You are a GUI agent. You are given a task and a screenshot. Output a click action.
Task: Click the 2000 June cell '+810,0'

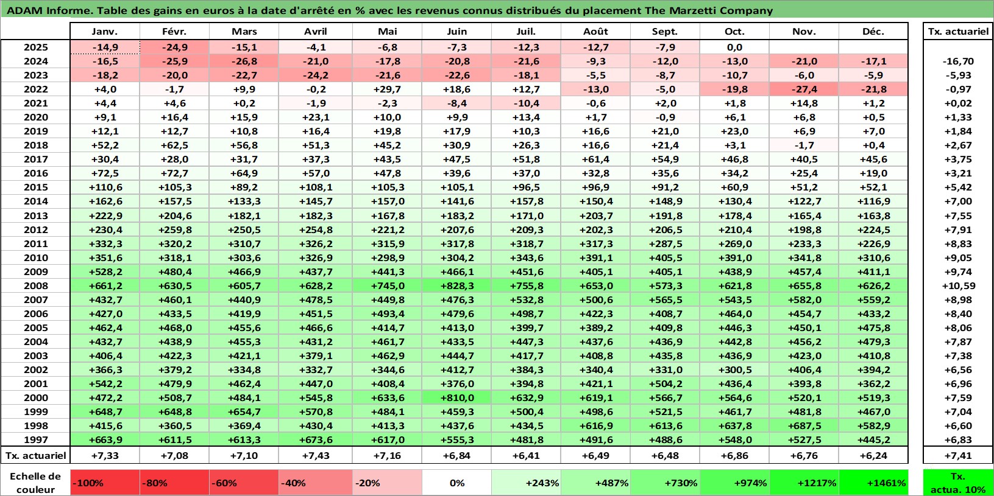pyautogui.click(x=456, y=397)
